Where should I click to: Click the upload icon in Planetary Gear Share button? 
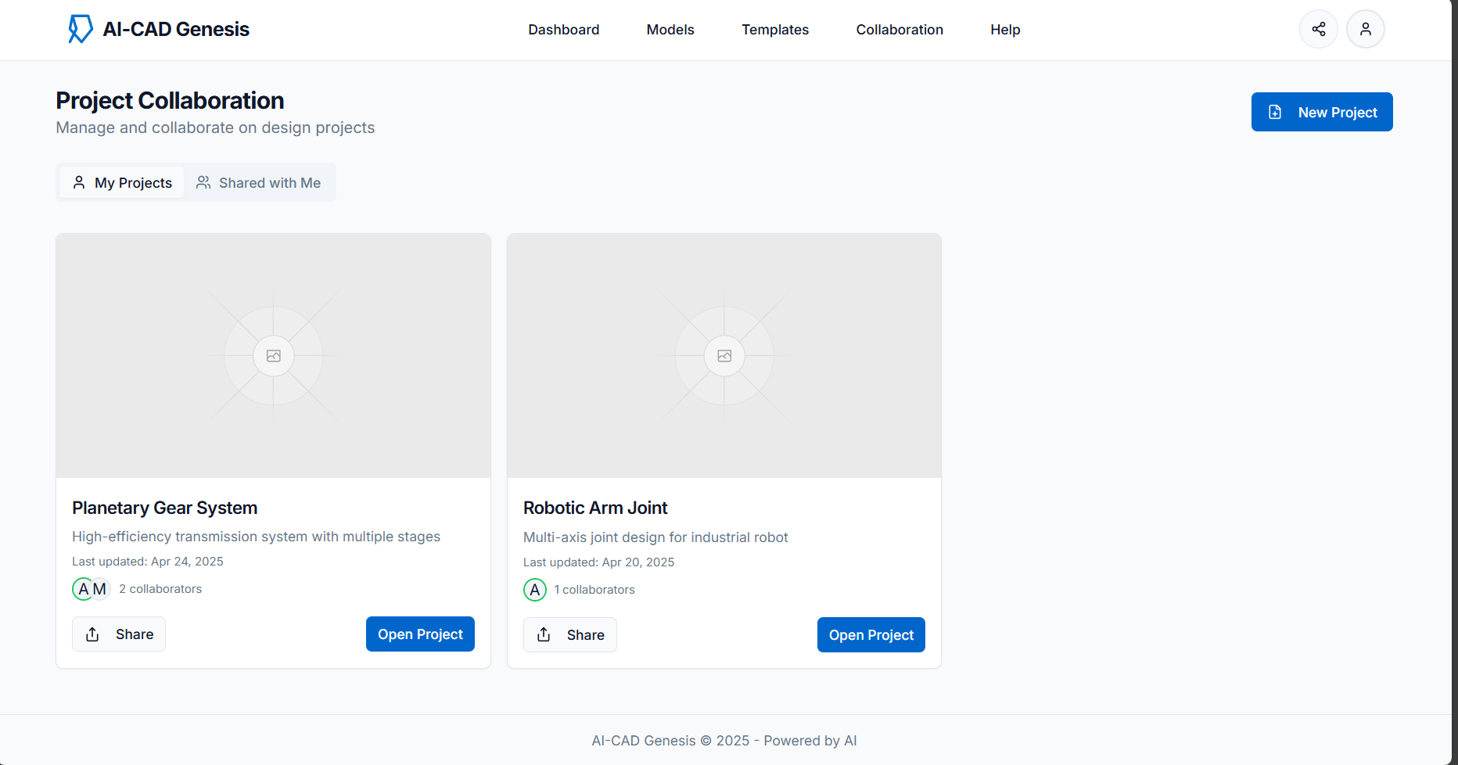click(x=93, y=634)
